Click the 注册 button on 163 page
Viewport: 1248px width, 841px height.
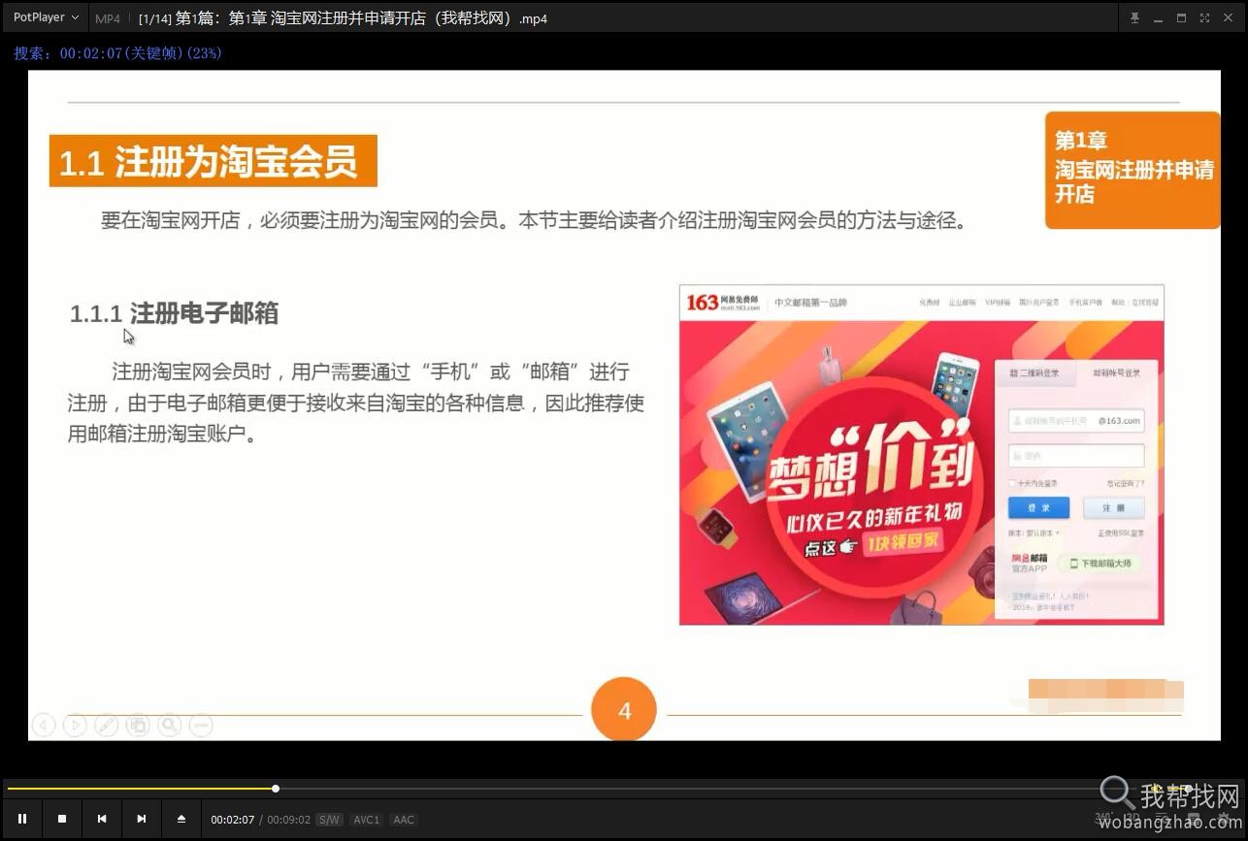click(x=1113, y=508)
